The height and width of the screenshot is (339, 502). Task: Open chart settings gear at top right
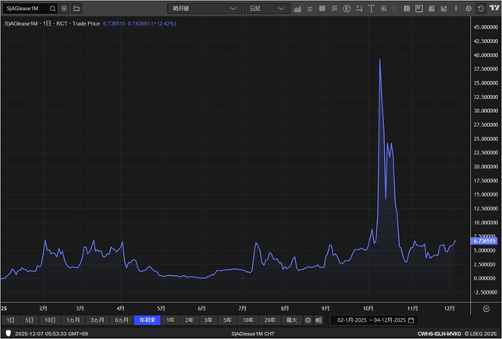[x=468, y=9]
